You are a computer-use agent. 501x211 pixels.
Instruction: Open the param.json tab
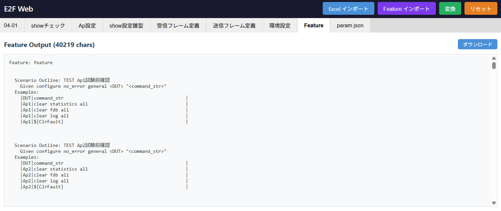(350, 25)
